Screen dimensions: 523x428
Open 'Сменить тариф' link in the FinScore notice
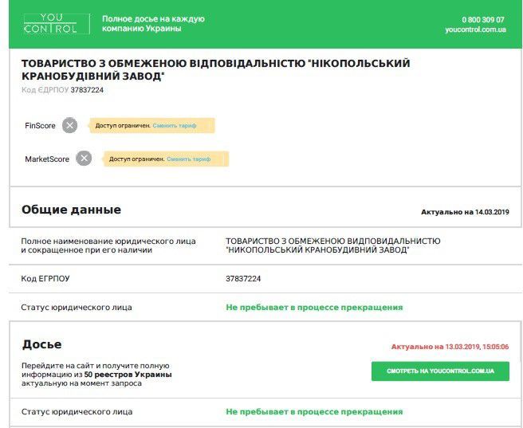click(x=175, y=126)
